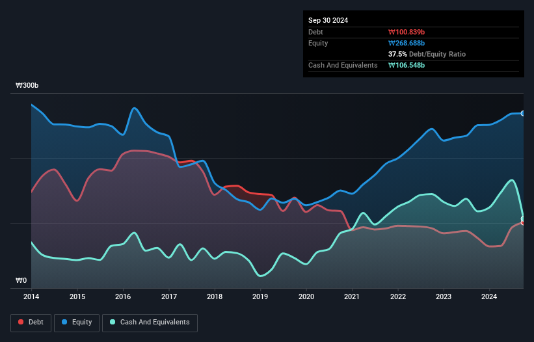Click the Equity row label in tooltip
Viewport: 534px width, 342px height.
click(x=318, y=43)
